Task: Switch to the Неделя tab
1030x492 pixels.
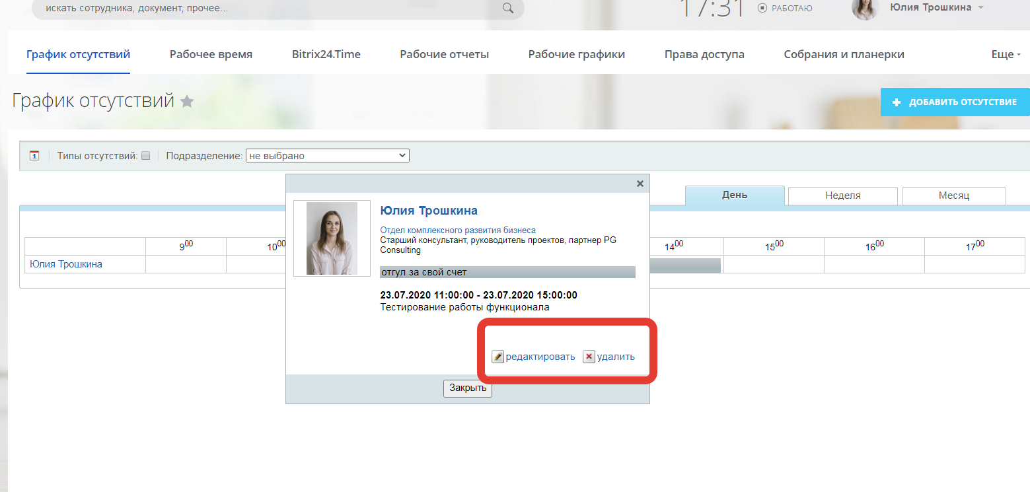Action: 842,195
